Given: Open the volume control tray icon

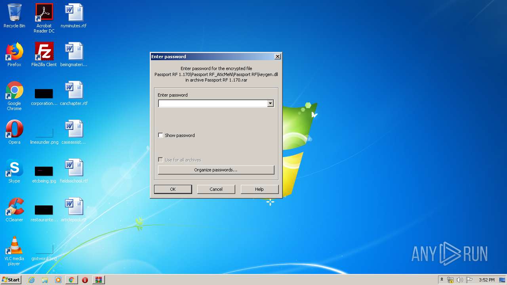Looking at the screenshot, I should [459, 280].
